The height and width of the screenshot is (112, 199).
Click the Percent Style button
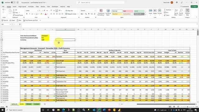[86, 14]
